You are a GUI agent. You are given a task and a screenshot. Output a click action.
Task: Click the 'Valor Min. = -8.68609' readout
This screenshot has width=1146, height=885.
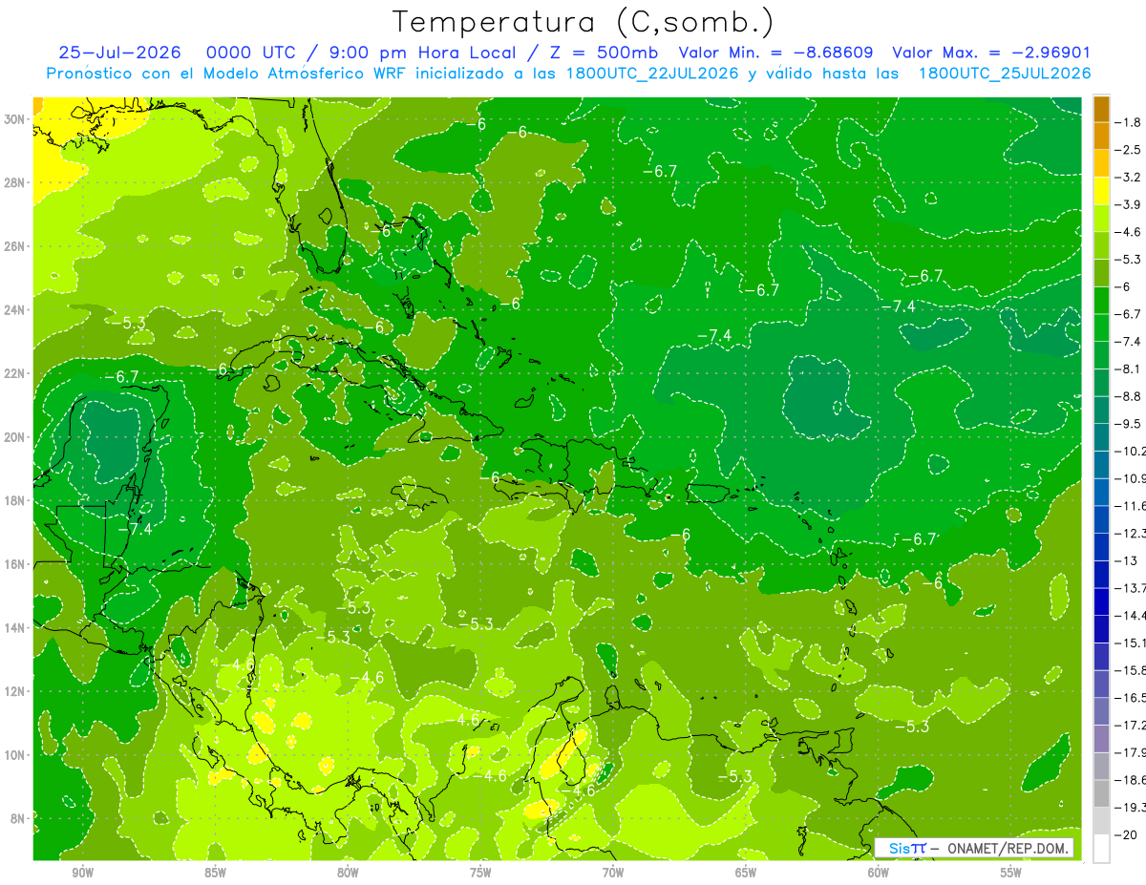pyautogui.click(x=775, y=53)
